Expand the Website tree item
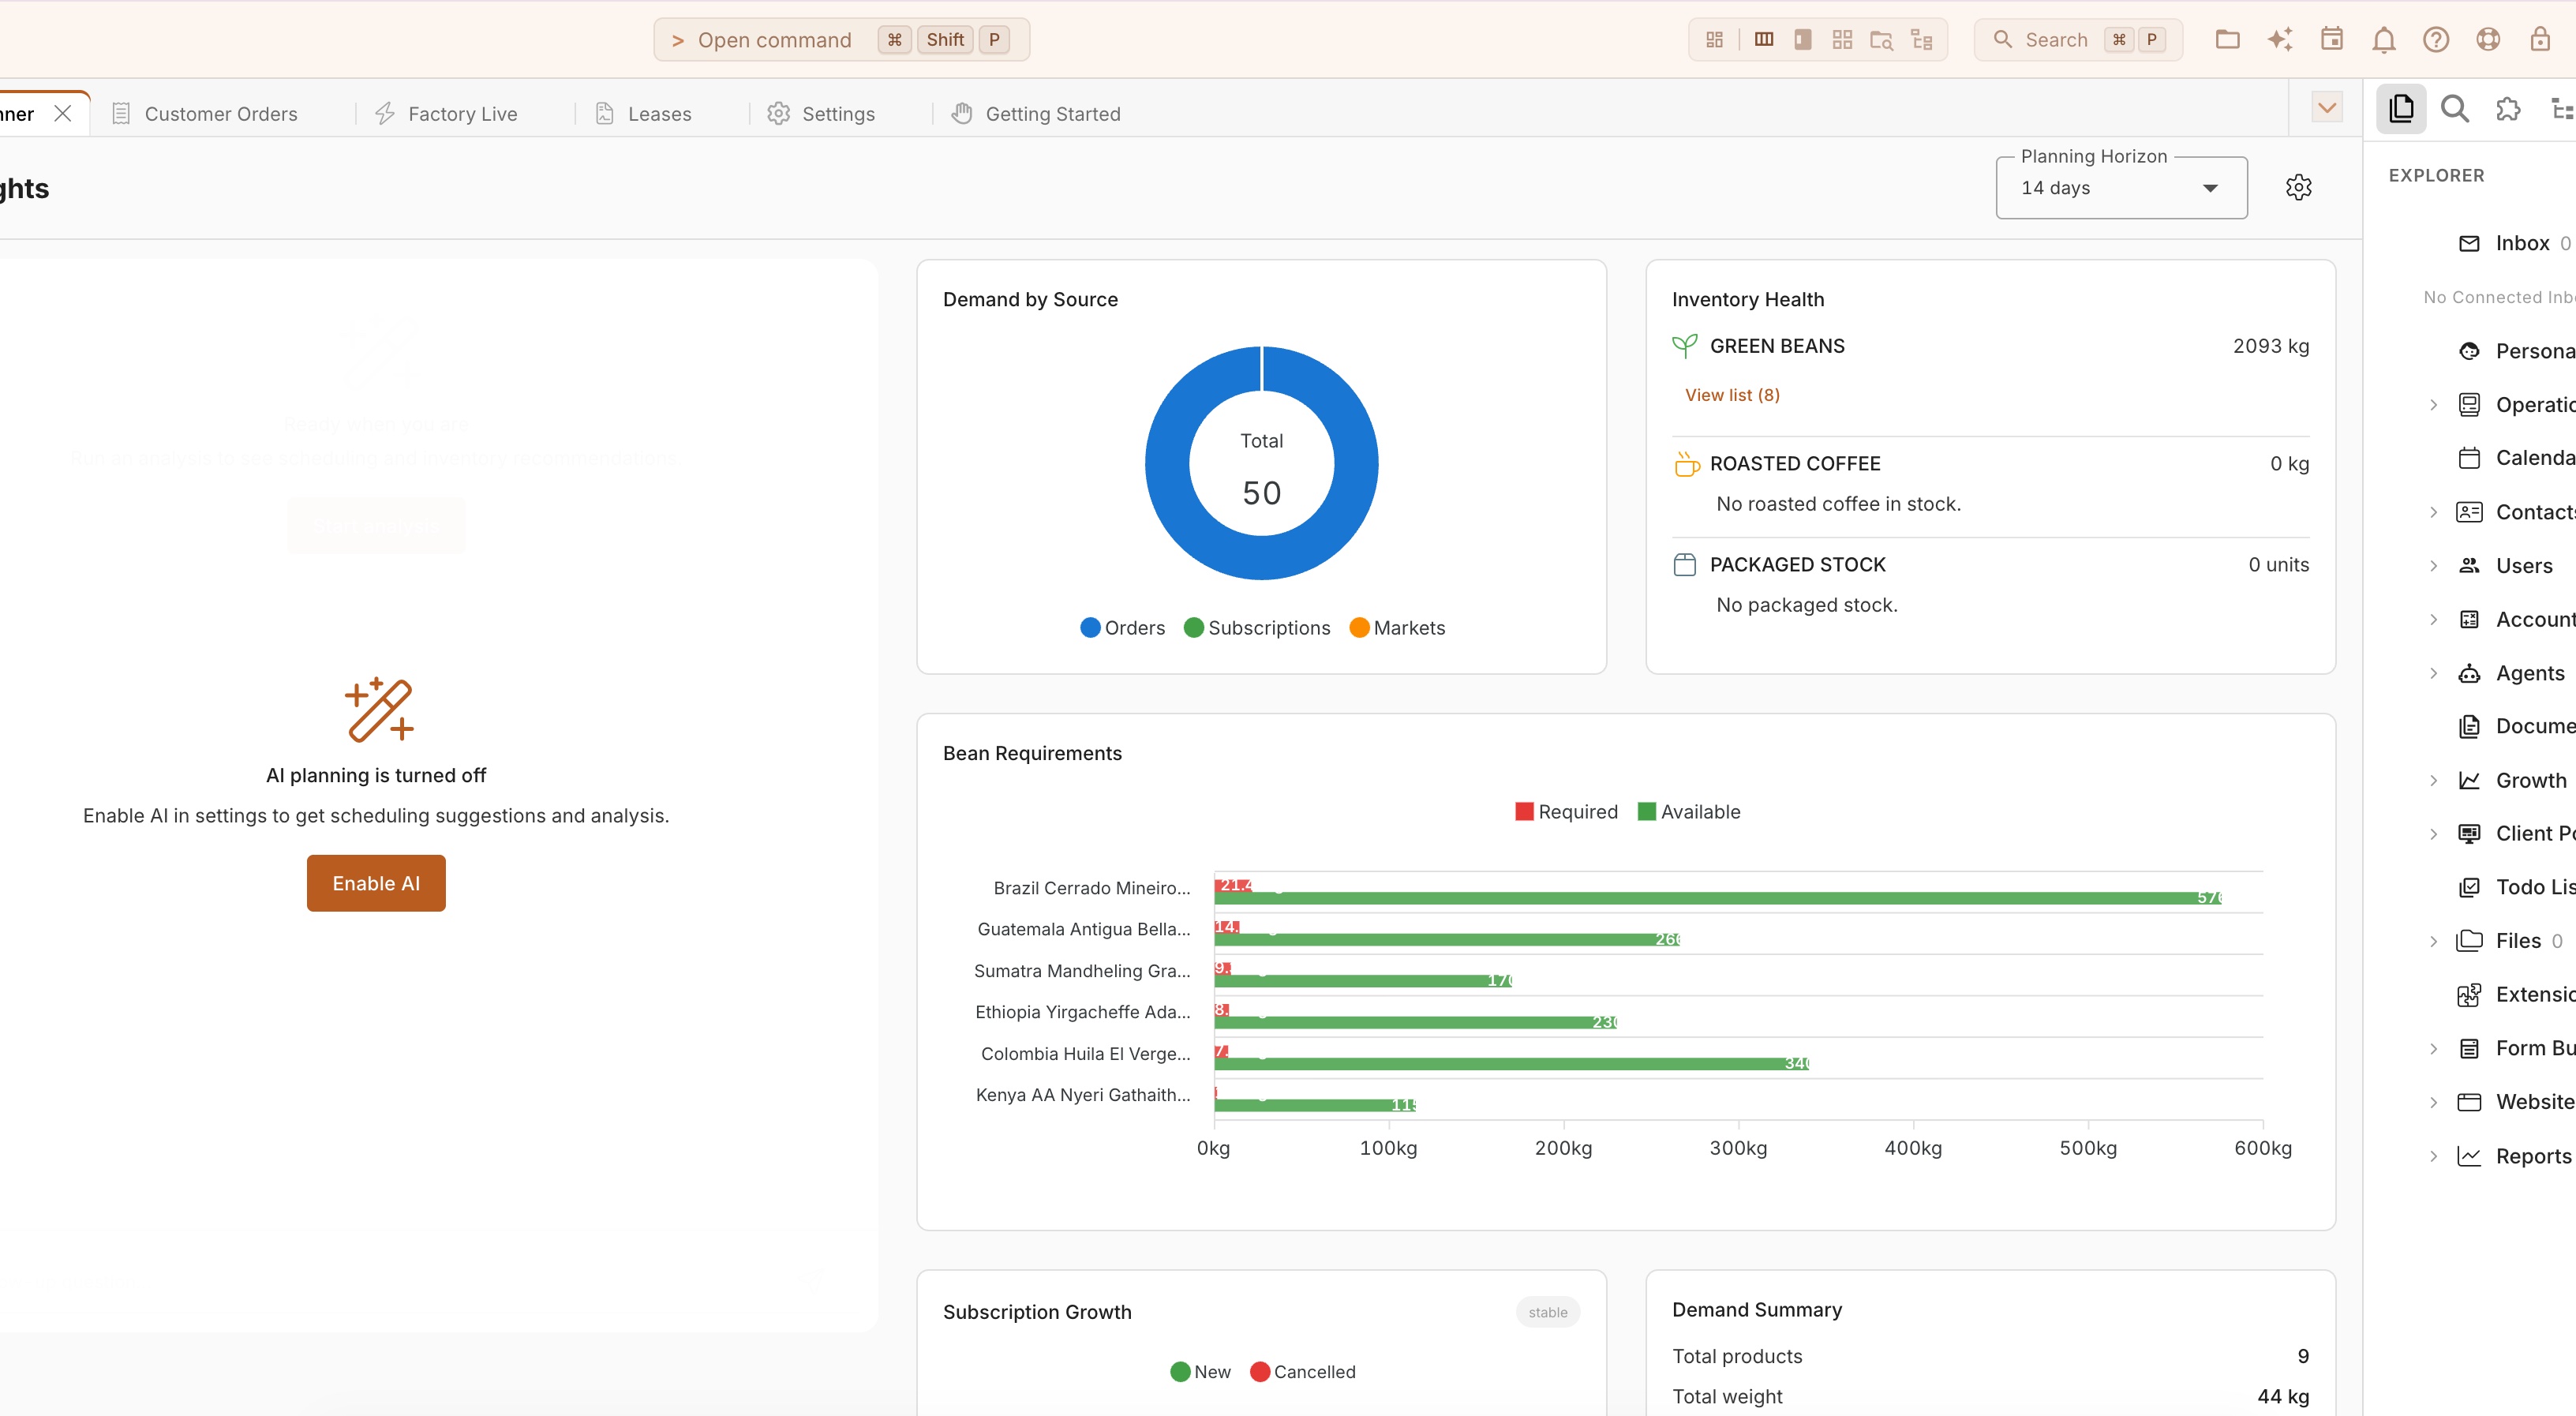This screenshot has height=1416, width=2576. pyautogui.click(x=2434, y=1102)
